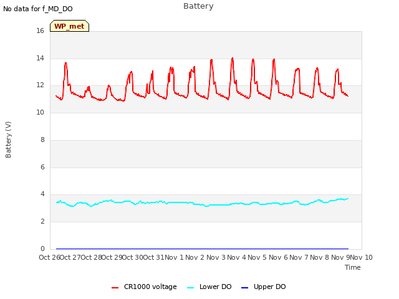Screen dimensions: 399x299
Task: Click the Nov 10 x-axis tick label
Action: click(x=362, y=257)
